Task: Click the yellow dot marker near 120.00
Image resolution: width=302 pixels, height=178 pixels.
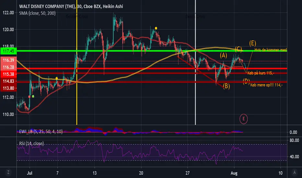Action: (x=156, y=28)
